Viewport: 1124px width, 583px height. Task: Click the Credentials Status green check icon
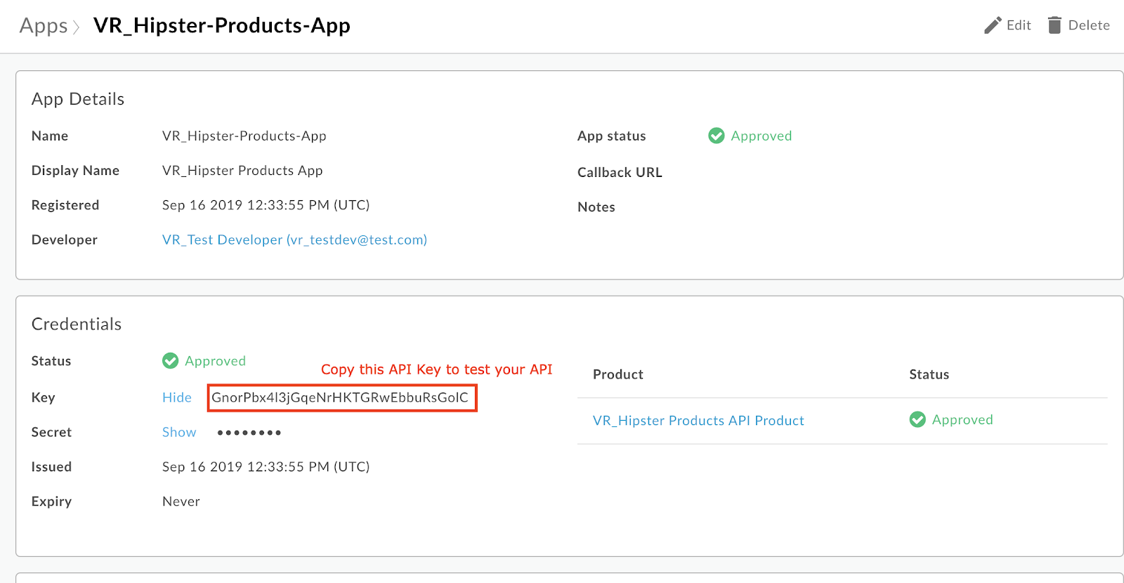(170, 361)
